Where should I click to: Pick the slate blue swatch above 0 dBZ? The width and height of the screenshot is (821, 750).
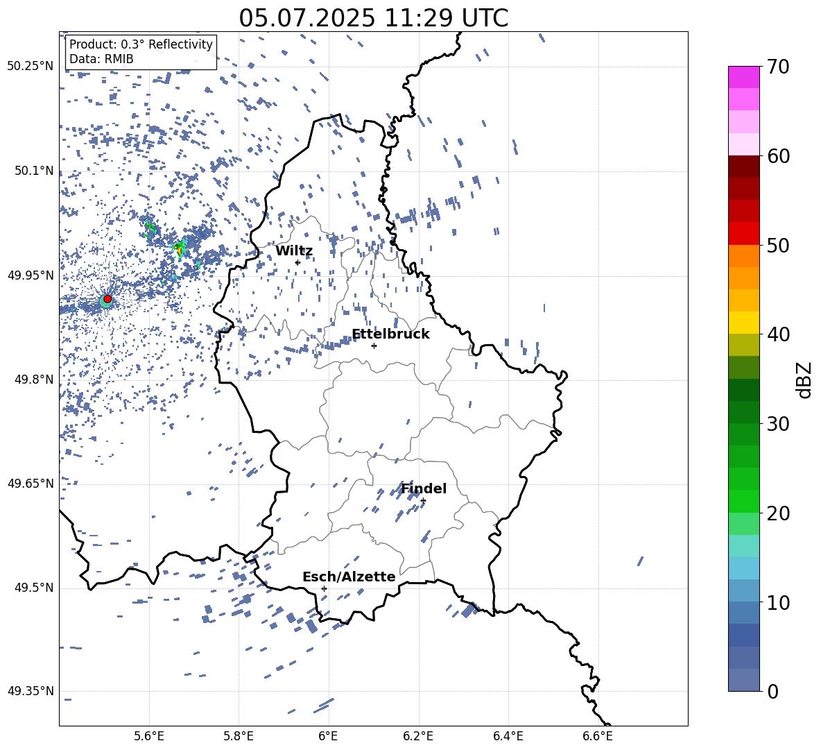[x=743, y=680]
